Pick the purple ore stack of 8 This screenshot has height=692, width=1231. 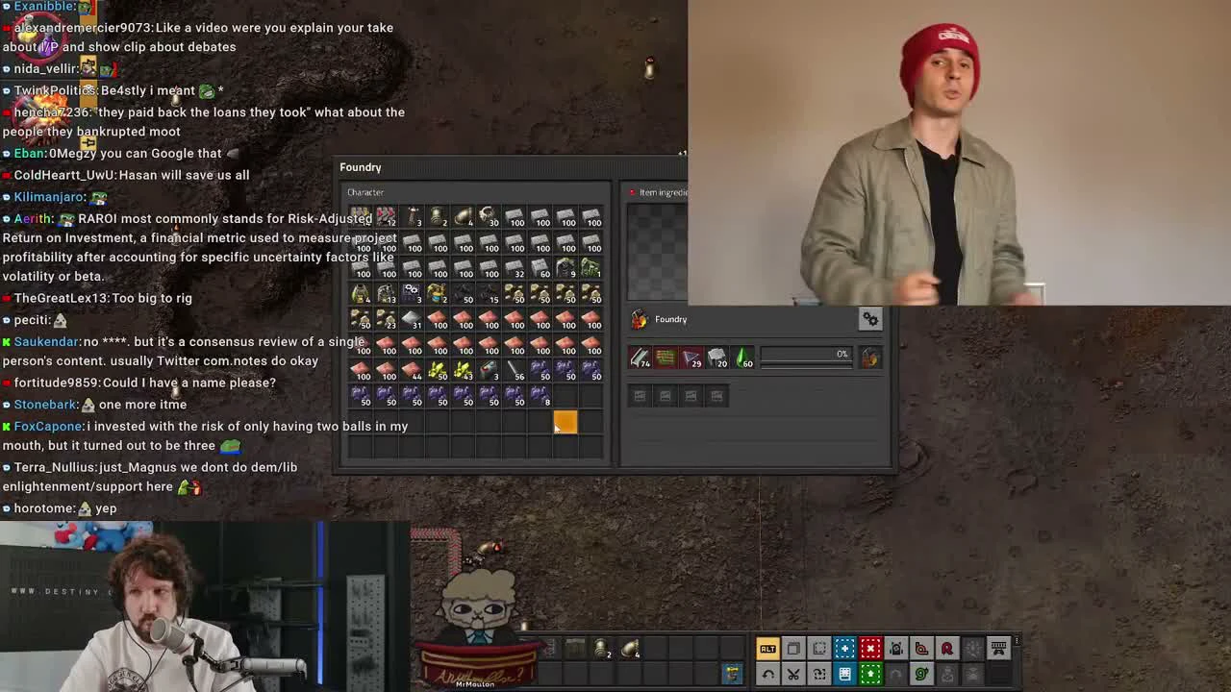click(540, 396)
